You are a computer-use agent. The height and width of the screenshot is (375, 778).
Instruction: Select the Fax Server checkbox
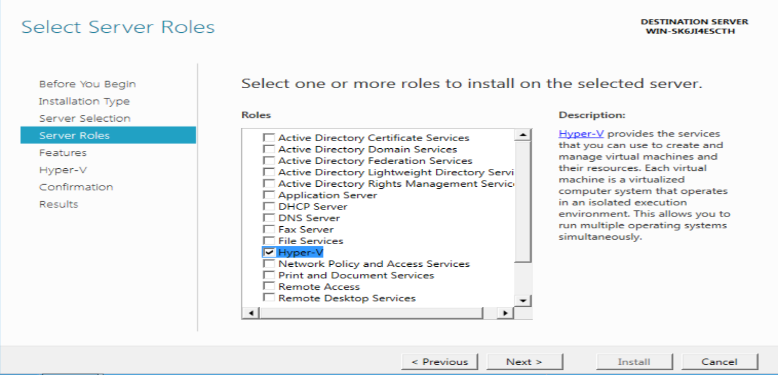[268, 229]
